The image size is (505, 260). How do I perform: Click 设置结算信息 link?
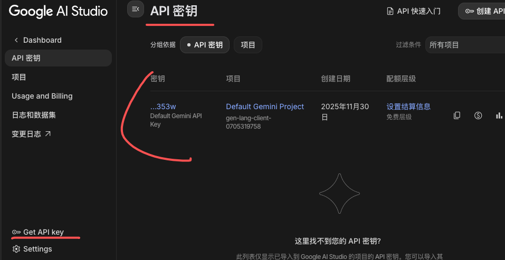pyautogui.click(x=409, y=107)
